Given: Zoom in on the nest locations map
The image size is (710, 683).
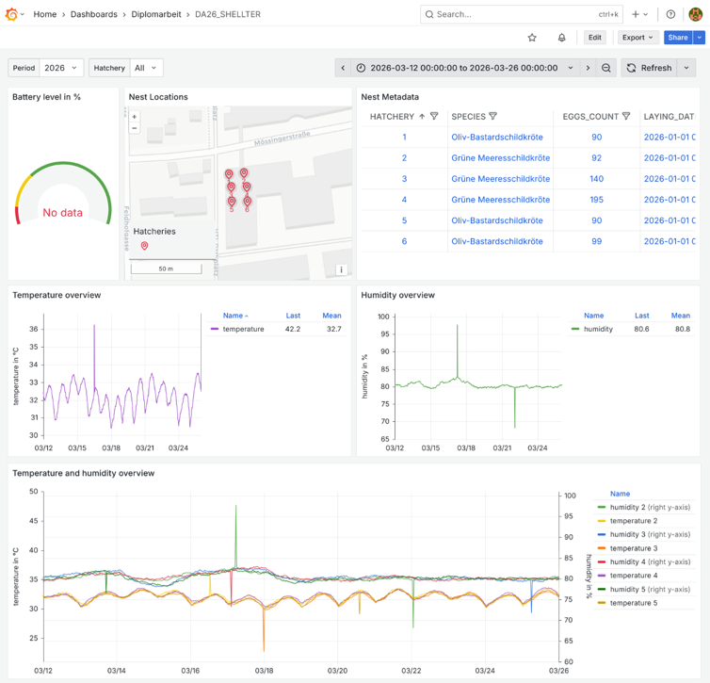Looking at the screenshot, I should pos(135,117).
